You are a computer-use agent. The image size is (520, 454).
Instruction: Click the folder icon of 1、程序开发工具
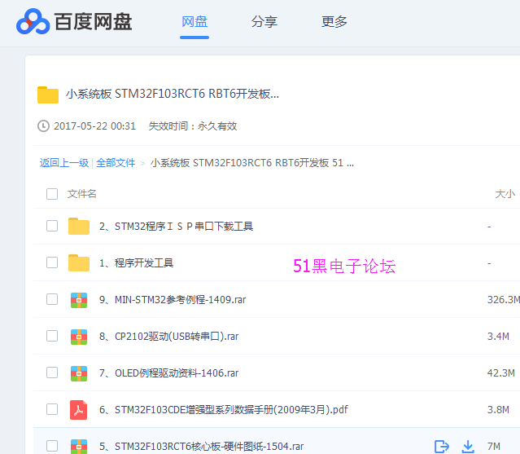79,262
